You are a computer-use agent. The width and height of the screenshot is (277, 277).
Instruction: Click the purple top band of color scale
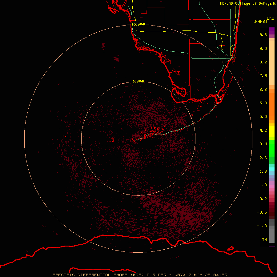tap(272, 31)
